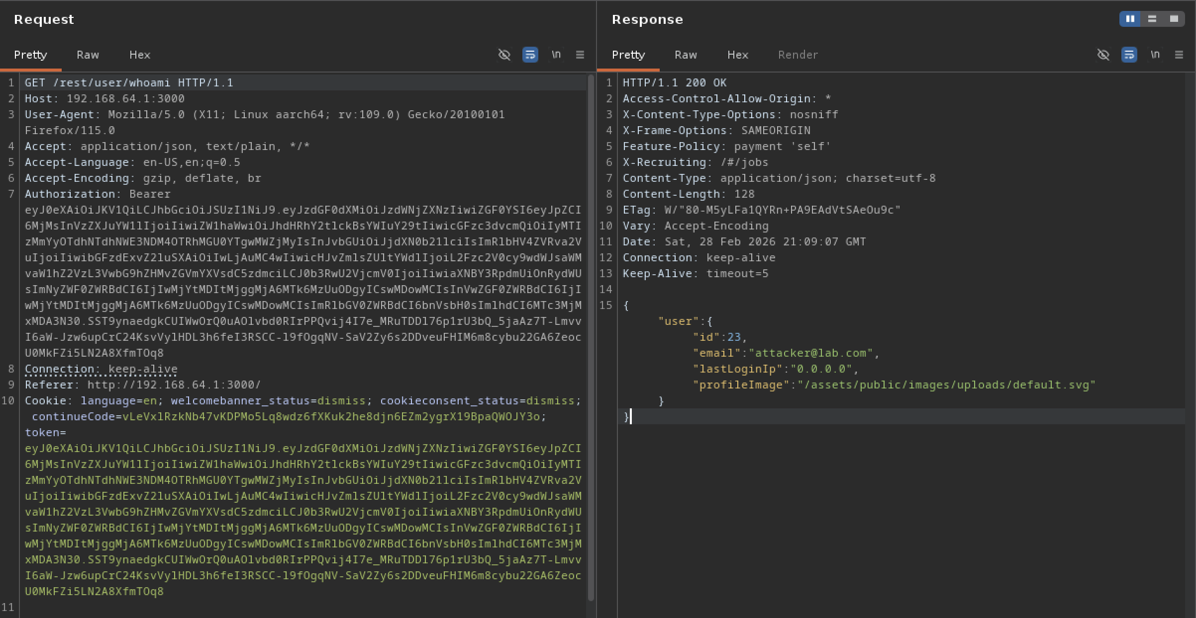Toggle hide non-printable icon in Request pane
This screenshot has height=618, width=1196.
pyautogui.click(x=504, y=55)
